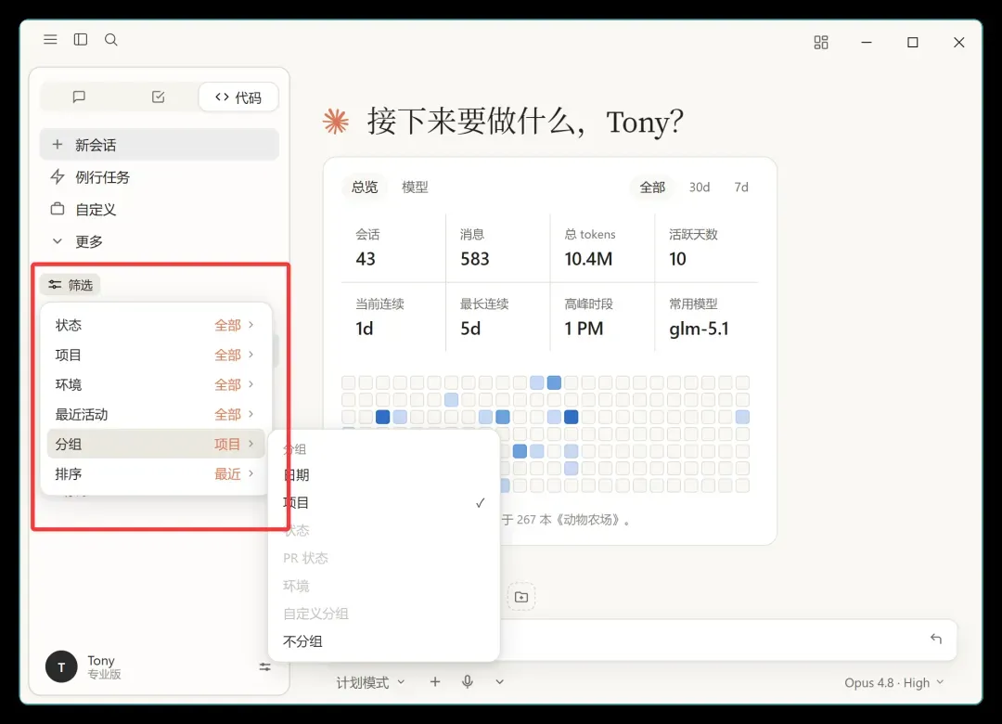Open 例行任务 from the sidebar
1002x724 pixels.
pyautogui.click(x=160, y=177)
